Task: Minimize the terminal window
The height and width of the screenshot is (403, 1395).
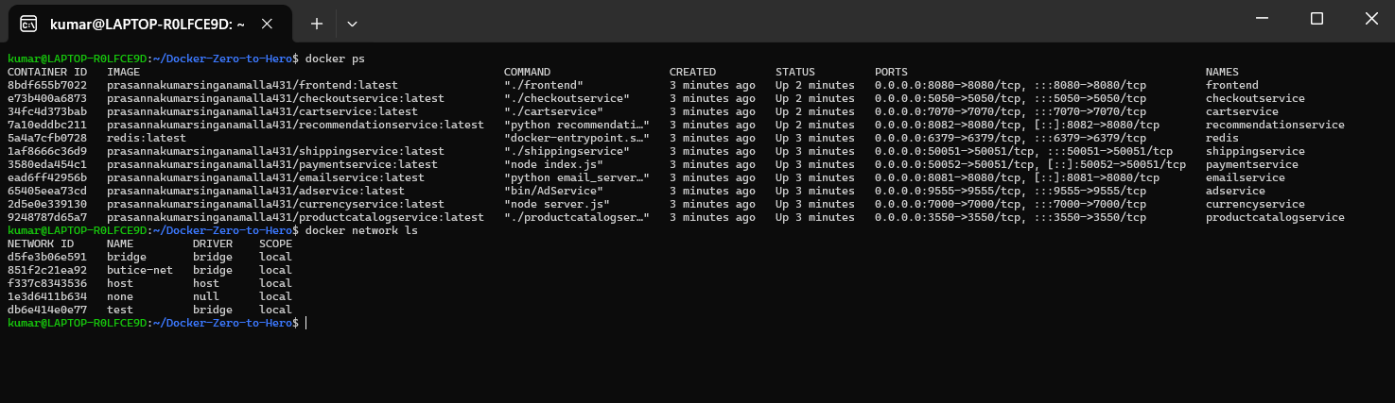Action: pyautogui.click(x=1264, y=19)
